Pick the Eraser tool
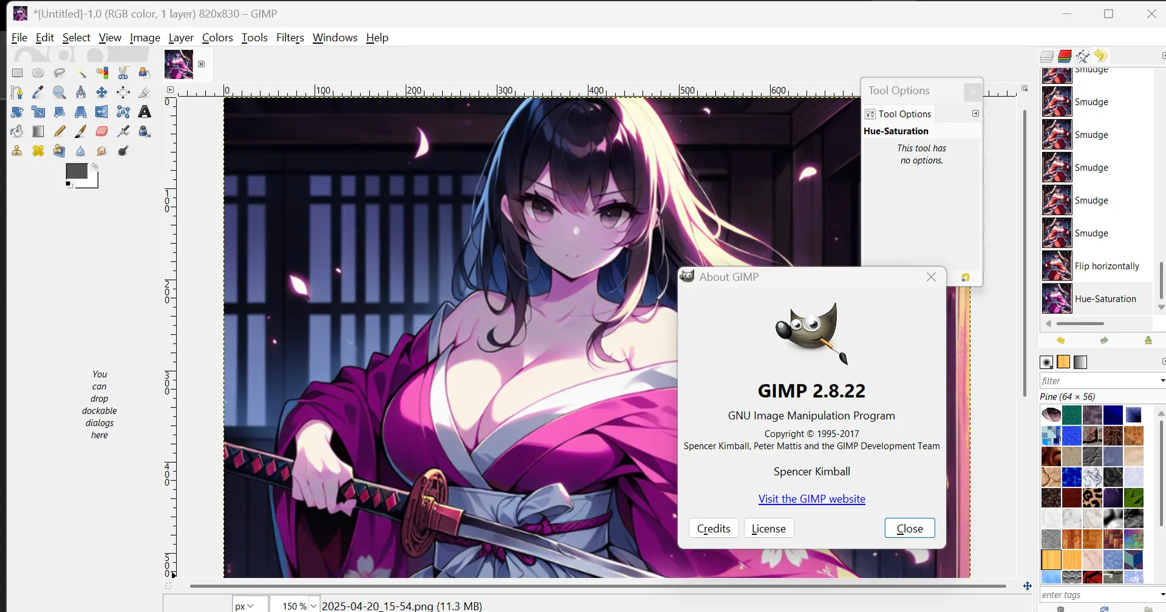The width and height of the screenshot is (1166, 612). click(101, 131)
